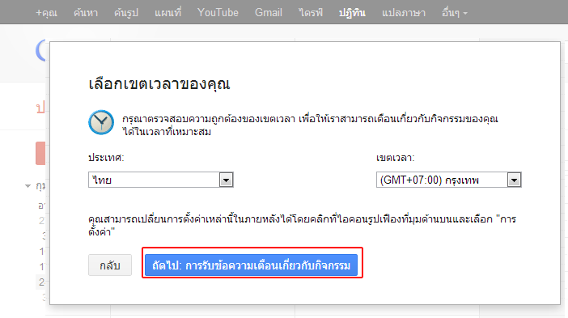The height and width of the screenshot is (318, 568).
Task: Click the ไทย country selection field
Action: pos(161,180)
